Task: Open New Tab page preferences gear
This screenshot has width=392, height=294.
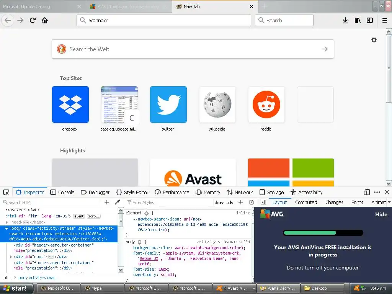Action: click(x=374, y=40)
